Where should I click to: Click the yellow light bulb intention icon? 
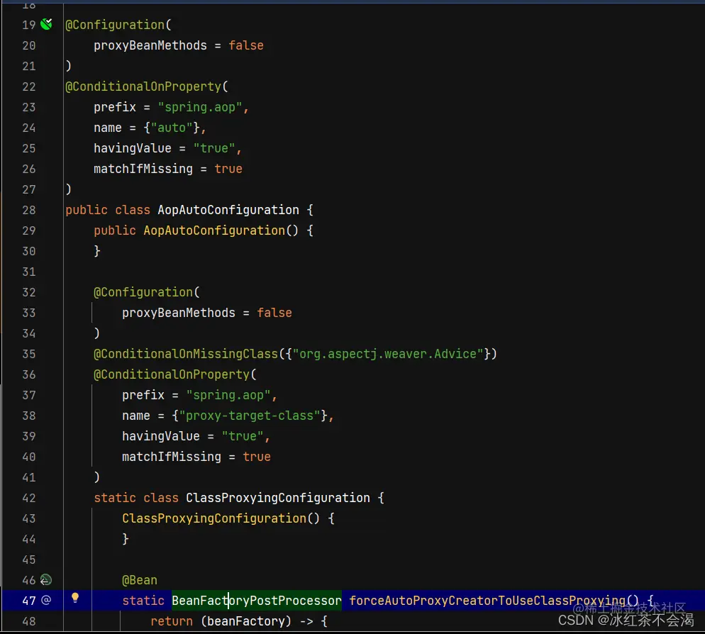pos(75,598)
